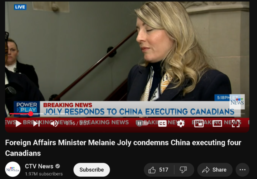Click the video title about Melanie Joly

(123, 148)
